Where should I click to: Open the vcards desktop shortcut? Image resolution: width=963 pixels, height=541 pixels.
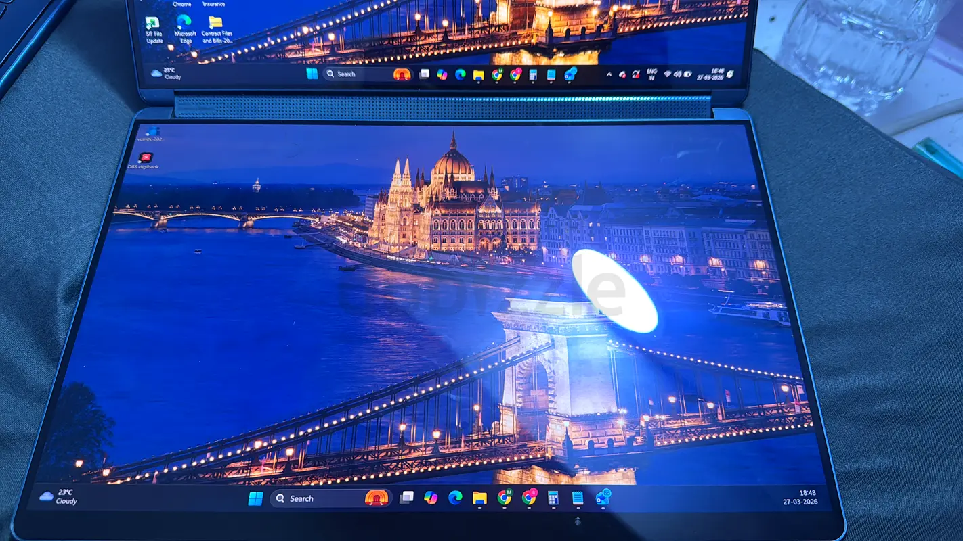click(151, 131)
